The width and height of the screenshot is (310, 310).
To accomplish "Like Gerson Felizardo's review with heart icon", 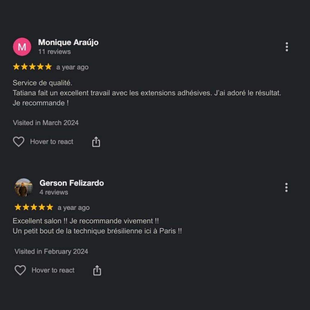I will click(20, 270).
